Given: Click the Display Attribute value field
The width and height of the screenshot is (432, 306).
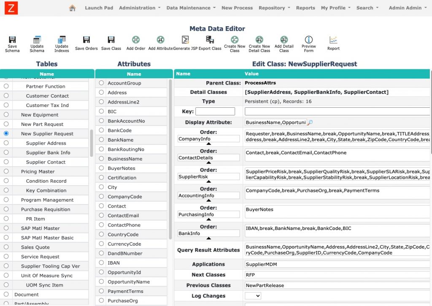Looking at the screenshot, I should point(276,122).
